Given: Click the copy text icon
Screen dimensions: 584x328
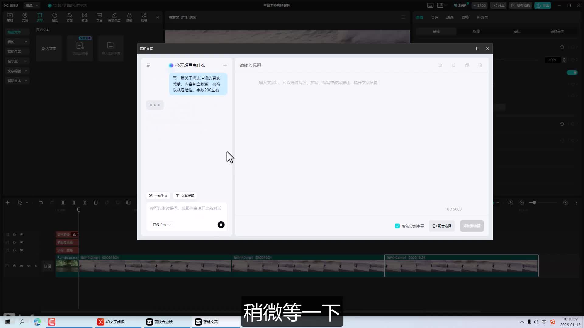Looking at the screenshot, I should point(467,65).
